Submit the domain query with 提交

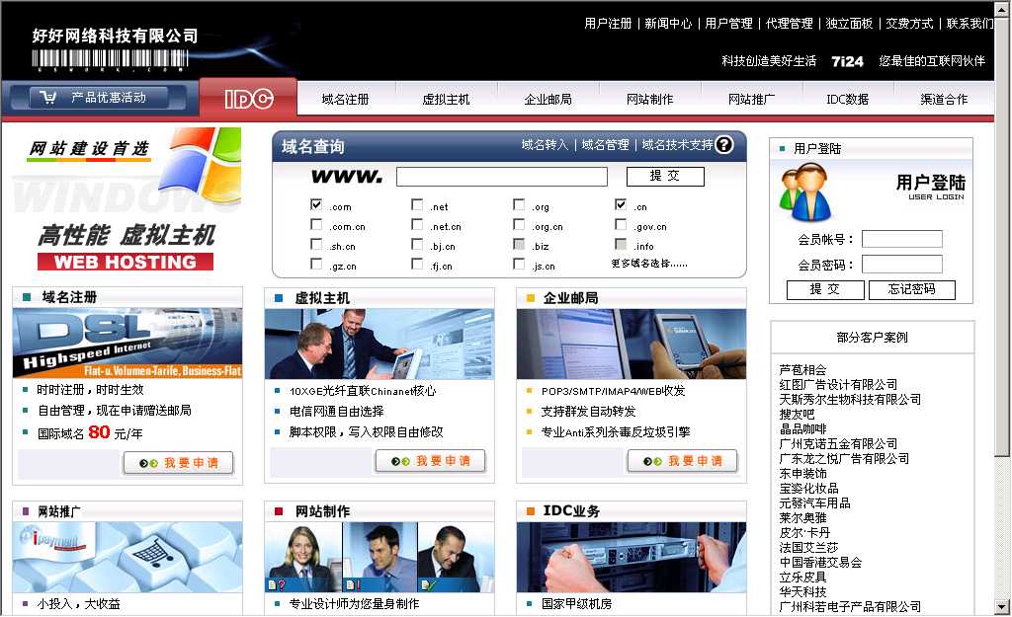(665, 177)
